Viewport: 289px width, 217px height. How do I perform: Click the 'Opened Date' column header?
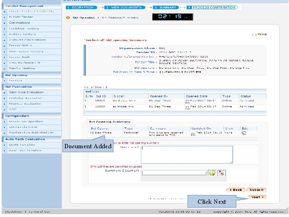coord(197,96)
